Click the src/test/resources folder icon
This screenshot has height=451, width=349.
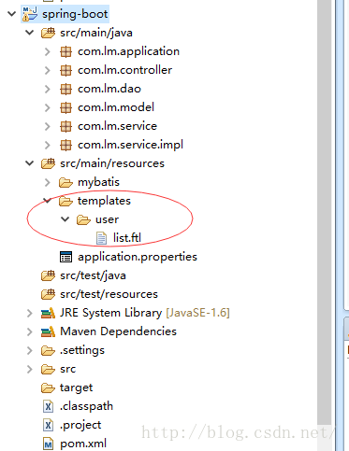point(48,294)
